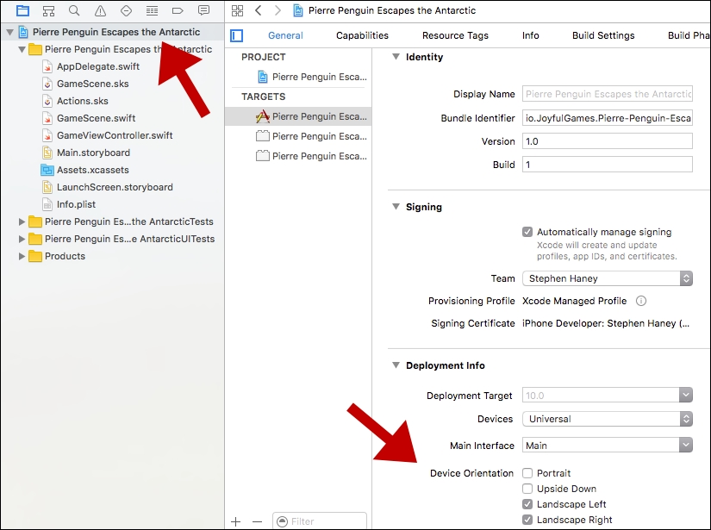Collapse the root project disclosure triangle
Screen dimensions: 711x530
tap(10, 32)
